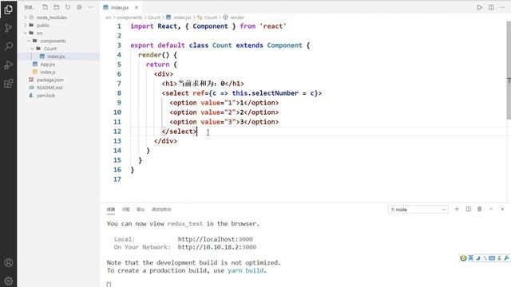Click the Count folder segment in the breadcrumb
This screenshot has width=511, height=287.
(x=154, y=18)
